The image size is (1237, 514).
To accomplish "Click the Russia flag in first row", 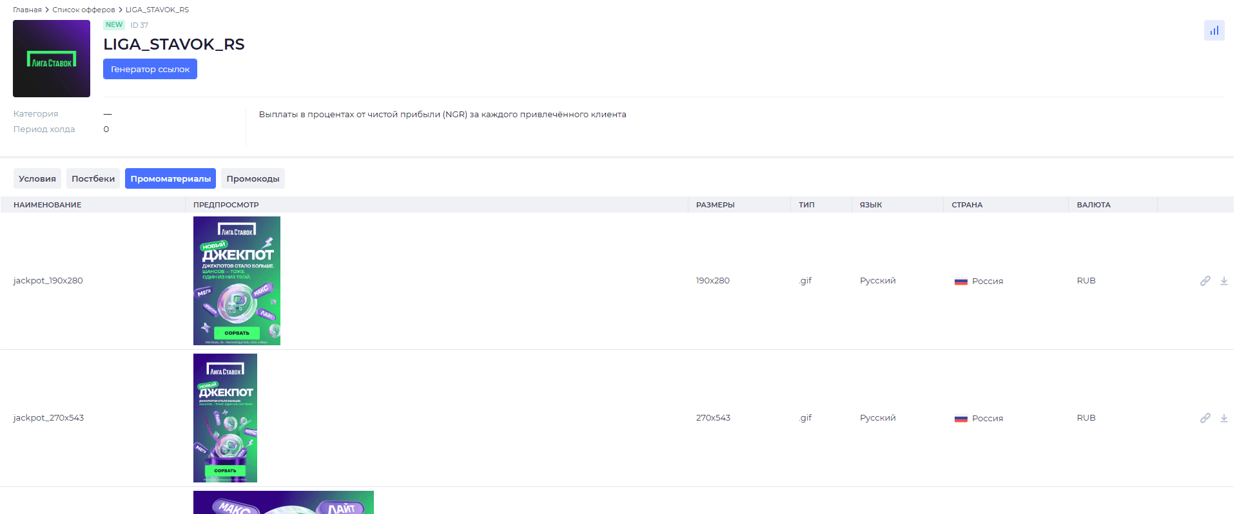I will tap(960, 281).
